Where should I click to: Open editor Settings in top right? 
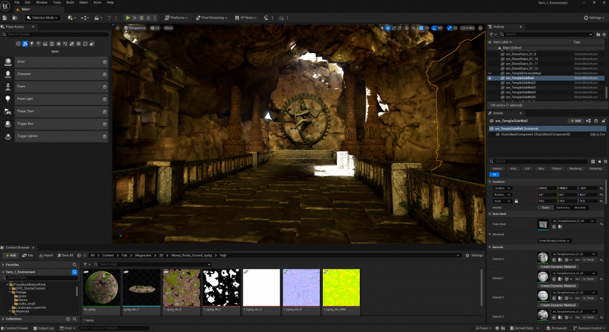(594, 17)
